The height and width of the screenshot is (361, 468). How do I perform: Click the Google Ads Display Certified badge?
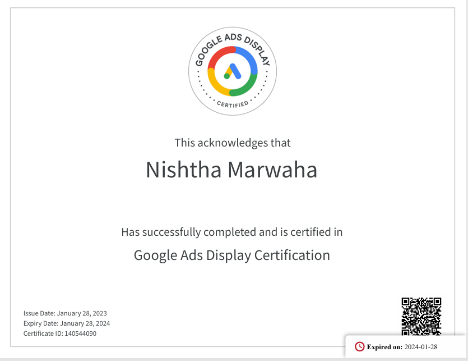point(233,71)
